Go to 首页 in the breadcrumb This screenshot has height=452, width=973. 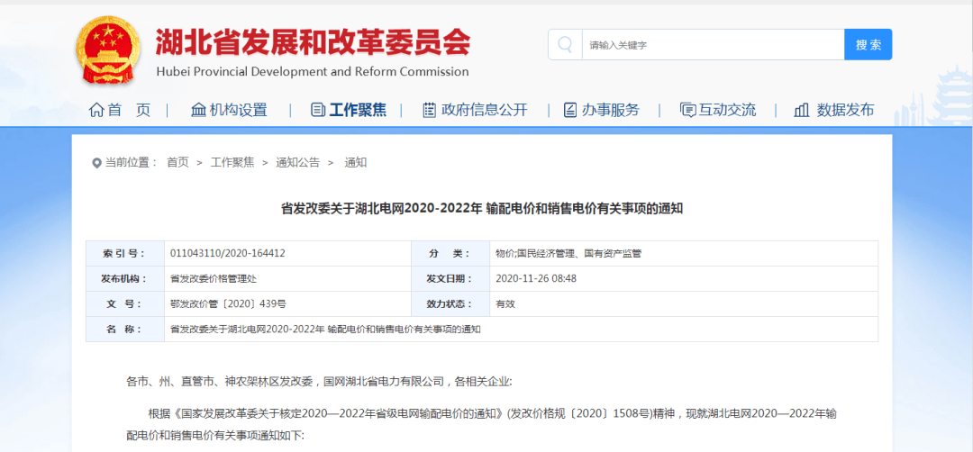[x=177, y=163]
